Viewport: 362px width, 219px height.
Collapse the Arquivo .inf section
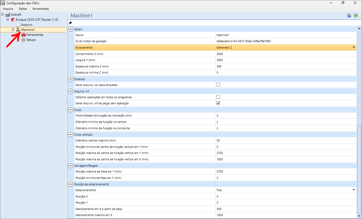[70, 91]
